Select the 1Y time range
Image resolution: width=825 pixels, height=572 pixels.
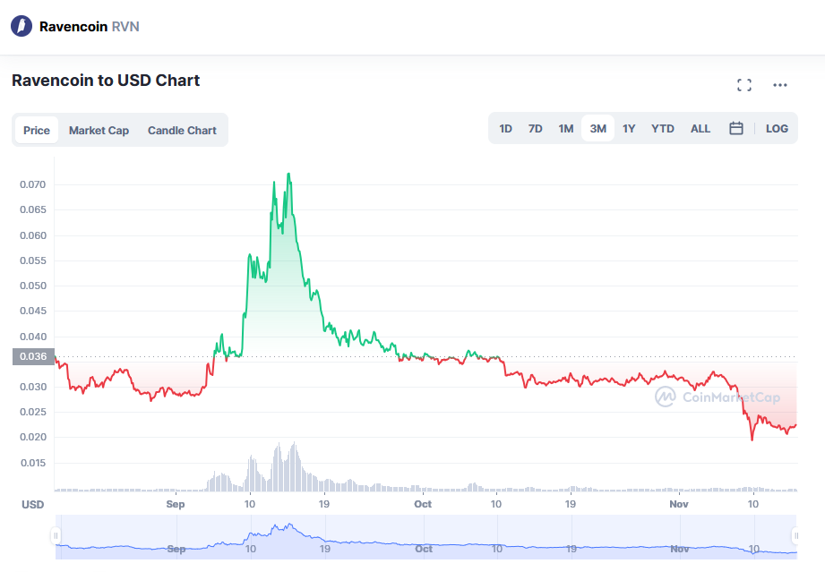pos(629,128)
